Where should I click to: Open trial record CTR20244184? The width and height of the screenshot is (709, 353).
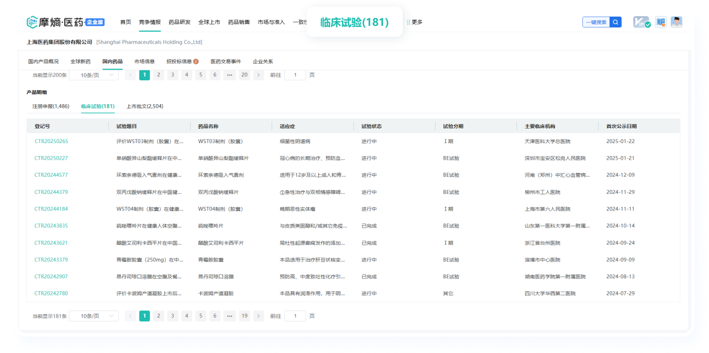click(x=51, y=209)
